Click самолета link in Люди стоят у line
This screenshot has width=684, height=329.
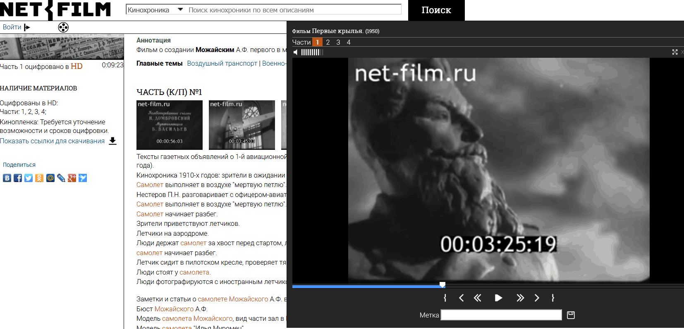pyautogui.click(x=194, y=272)
